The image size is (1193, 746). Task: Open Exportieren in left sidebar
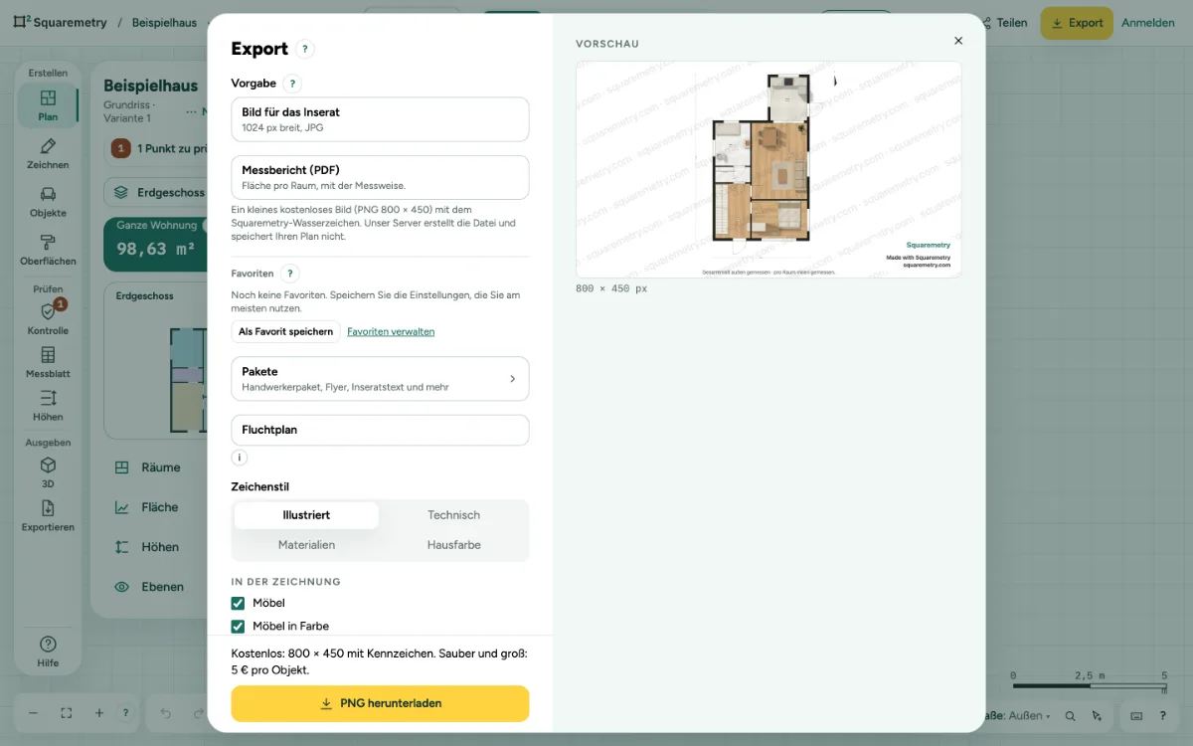point(48,516)
